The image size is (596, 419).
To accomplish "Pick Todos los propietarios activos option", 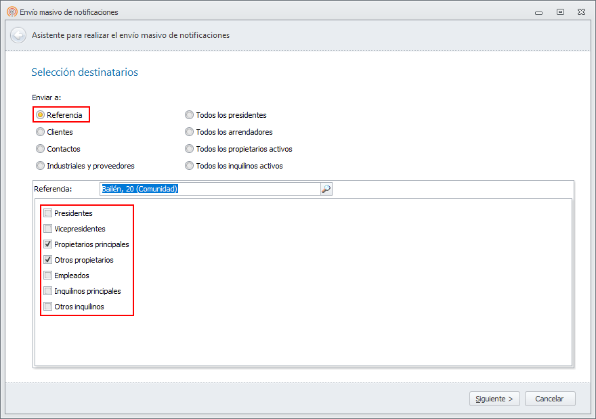I will coord(189,148).
